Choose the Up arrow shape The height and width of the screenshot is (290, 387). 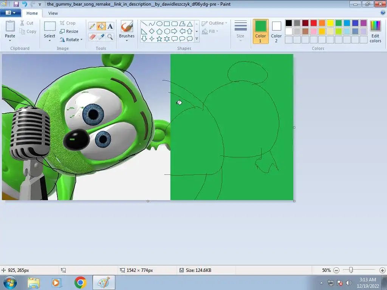coord(190,31)
